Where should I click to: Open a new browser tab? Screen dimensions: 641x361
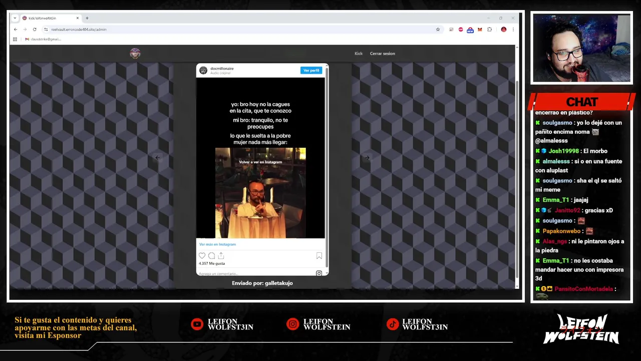pyautogui.click(x=87, y=18)
